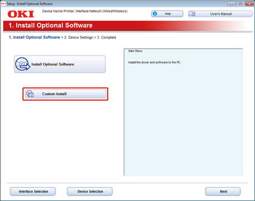This screenshot has height=201, width=255.
Task: Minimize the Setup window
Action: pos(232,4)
